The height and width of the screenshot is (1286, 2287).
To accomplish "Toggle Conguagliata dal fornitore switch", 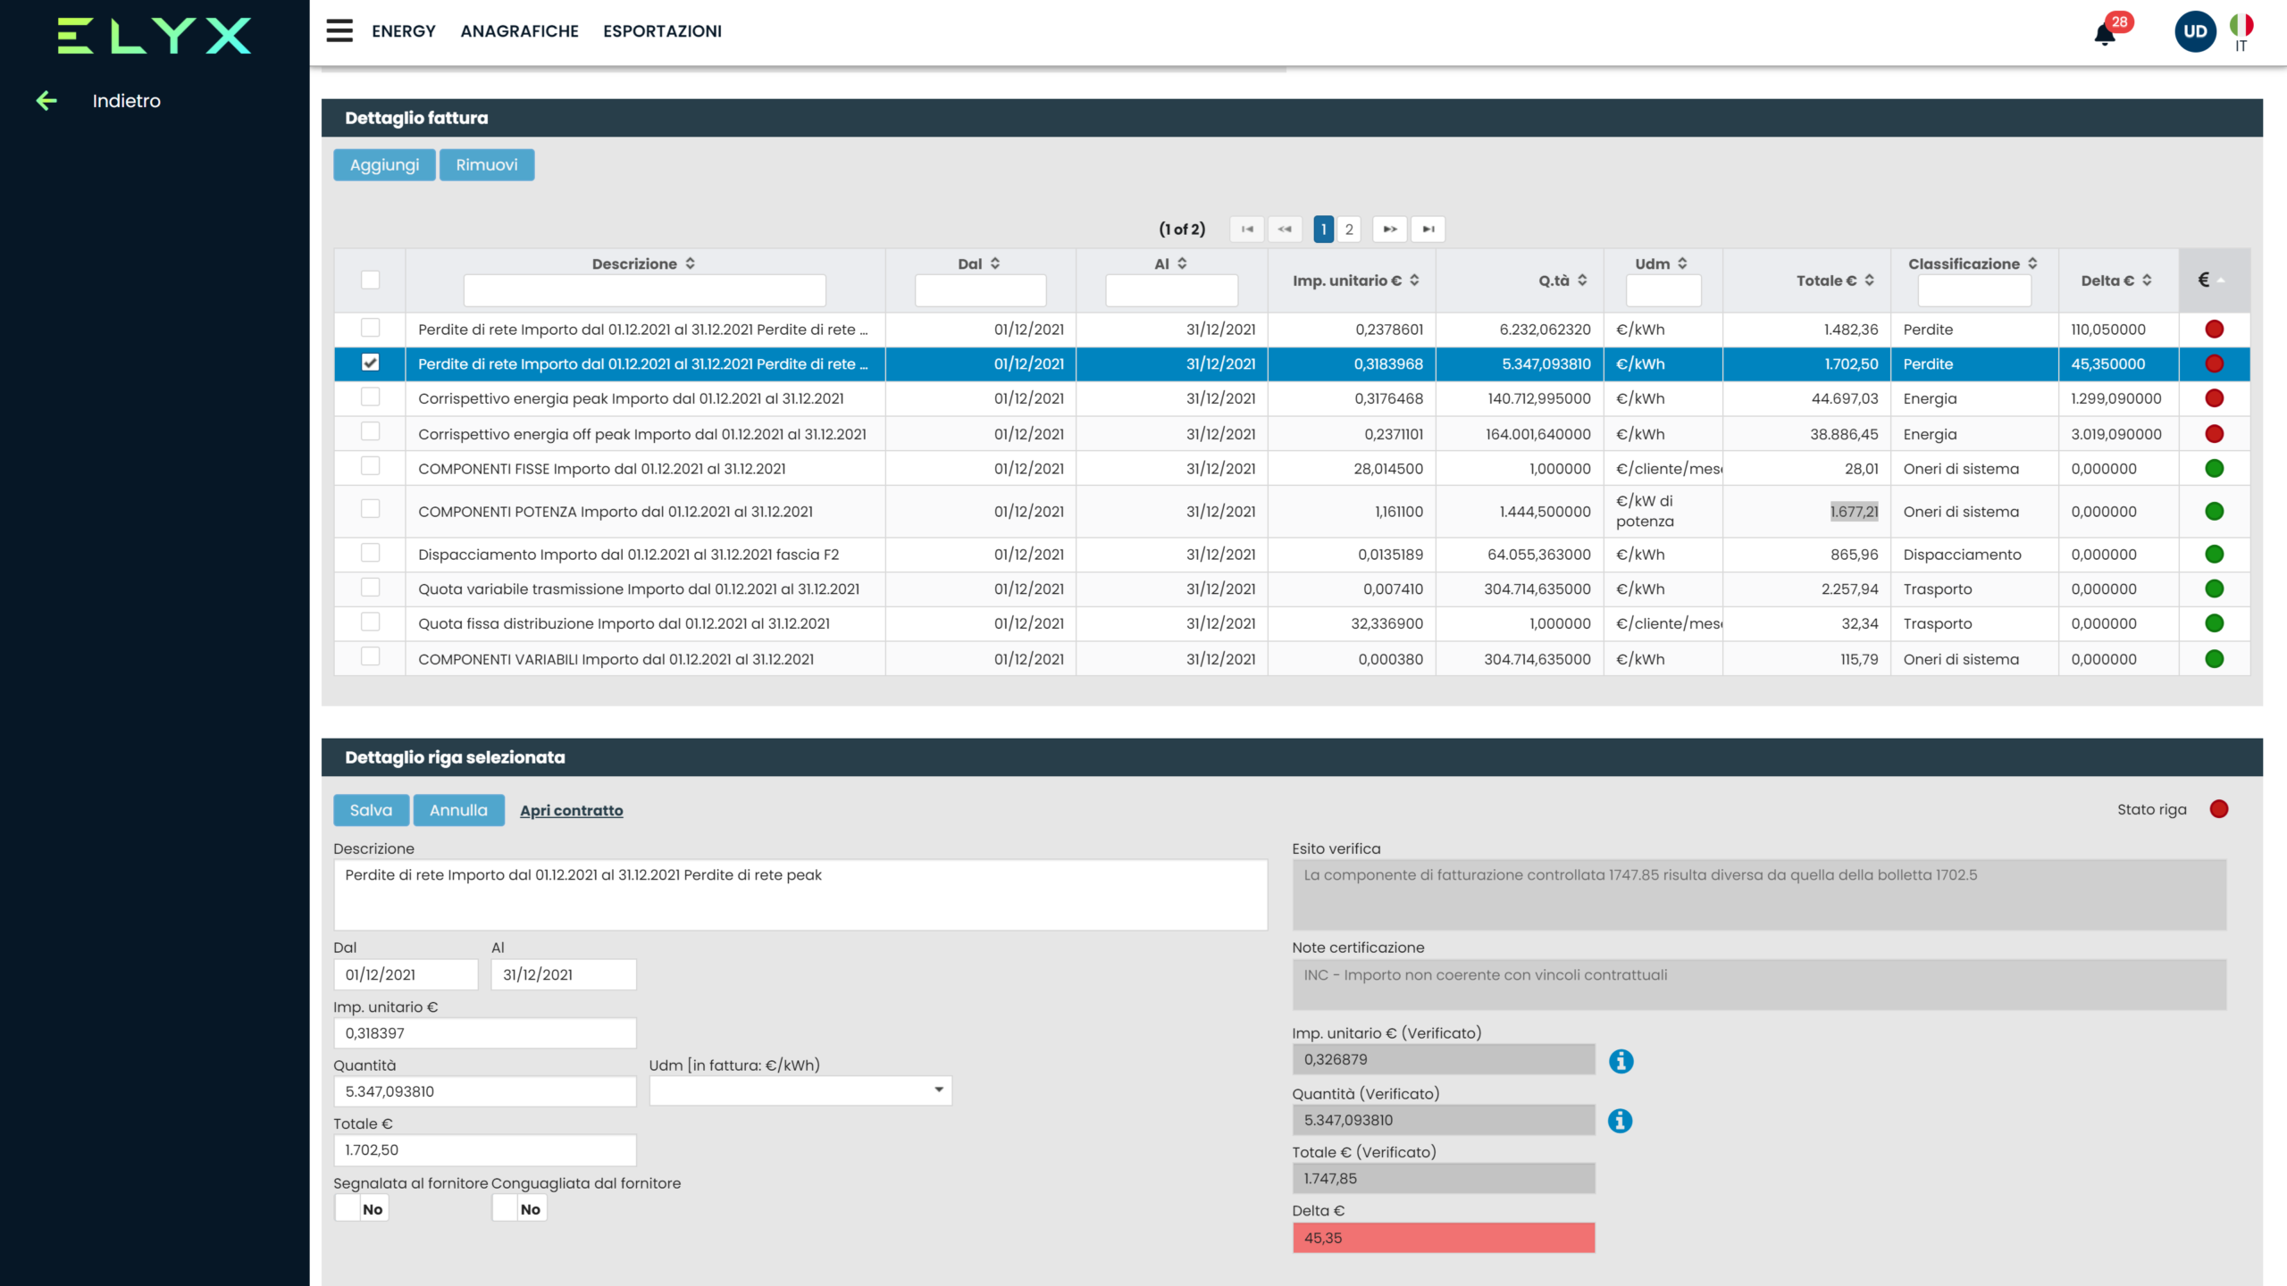I will point(519,1208).
